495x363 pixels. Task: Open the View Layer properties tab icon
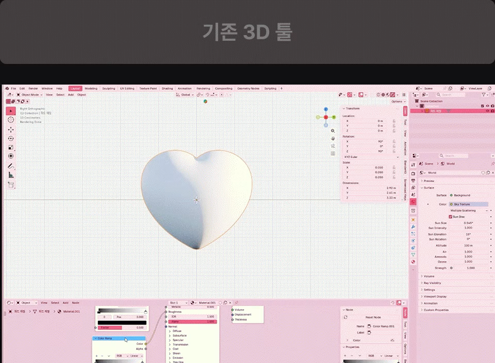click(413, 188)
